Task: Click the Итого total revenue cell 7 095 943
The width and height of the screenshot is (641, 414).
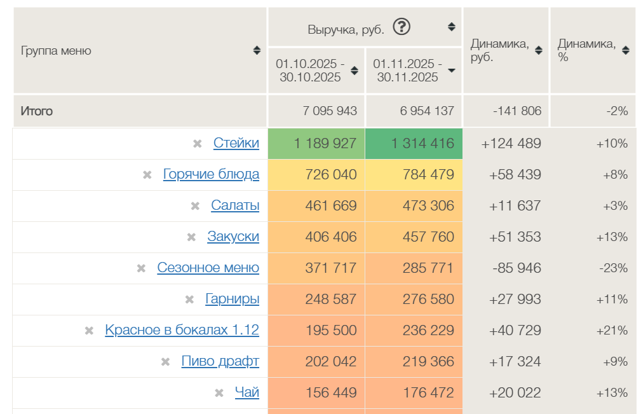Action: [316, 111]
